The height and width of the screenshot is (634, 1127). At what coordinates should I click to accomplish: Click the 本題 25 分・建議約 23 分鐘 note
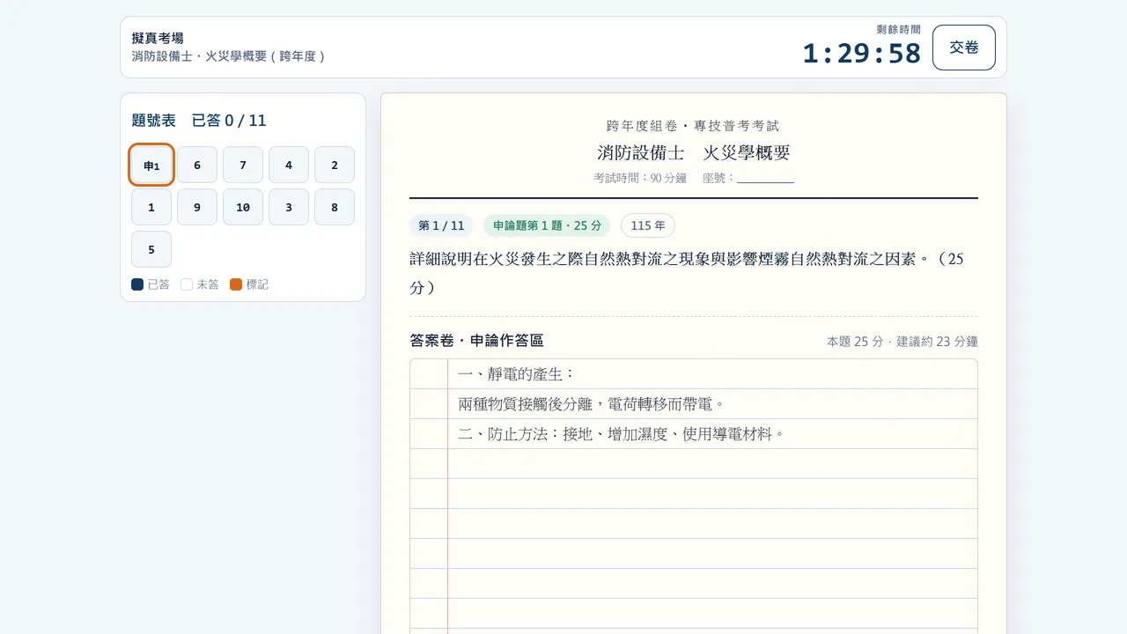pos(902,342)
